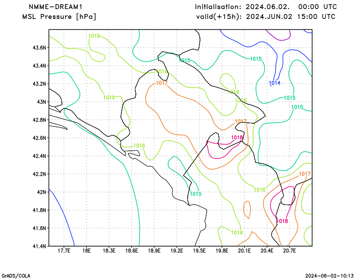Click the 43.4N latitude label
This screenshot has width=361, height=279.
39,65
